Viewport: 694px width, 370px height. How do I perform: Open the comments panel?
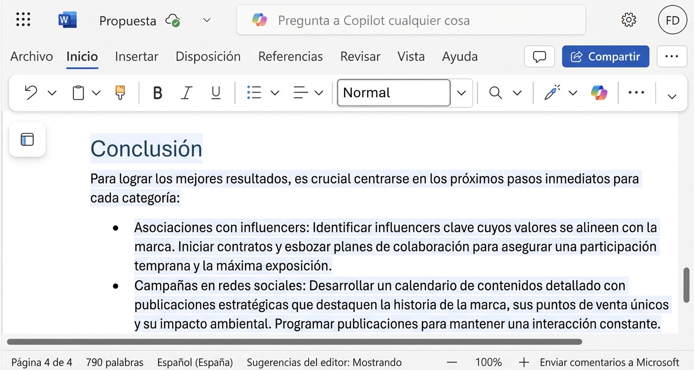[539, 57]
